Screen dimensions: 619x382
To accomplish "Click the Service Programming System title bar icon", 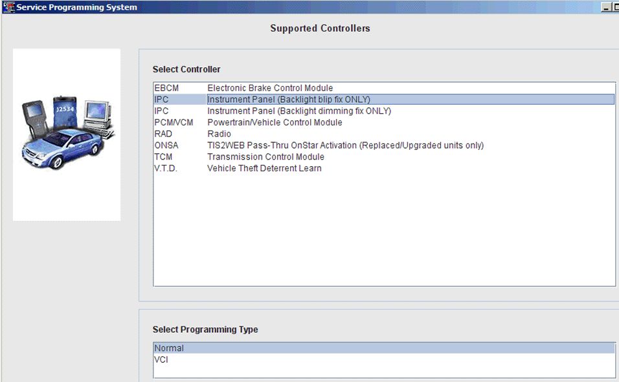I will pos(8,7).
